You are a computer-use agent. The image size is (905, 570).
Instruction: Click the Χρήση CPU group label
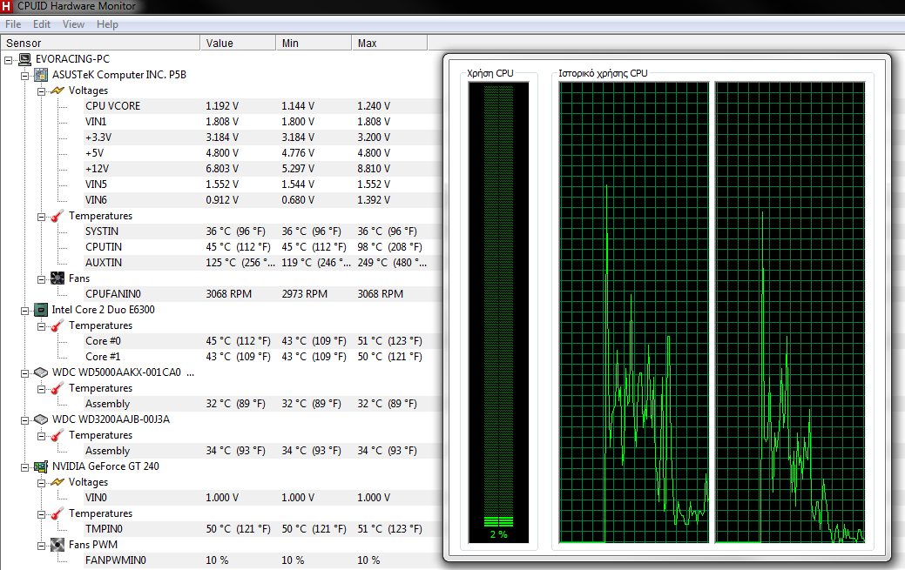pyautogui.click(x=490, y=73)
